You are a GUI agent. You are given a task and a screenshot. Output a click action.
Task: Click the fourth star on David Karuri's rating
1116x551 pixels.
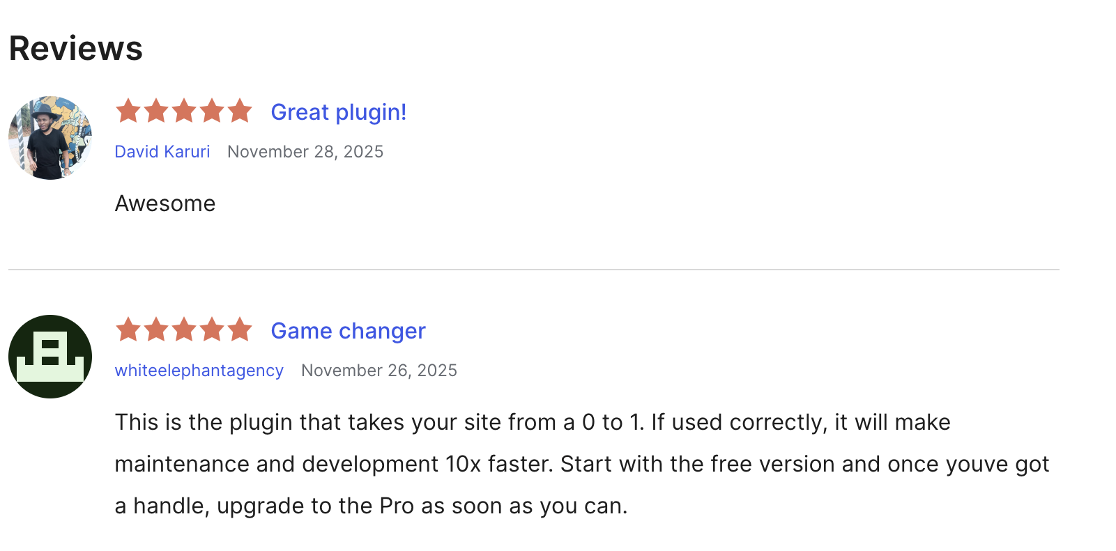click(212, 111)
